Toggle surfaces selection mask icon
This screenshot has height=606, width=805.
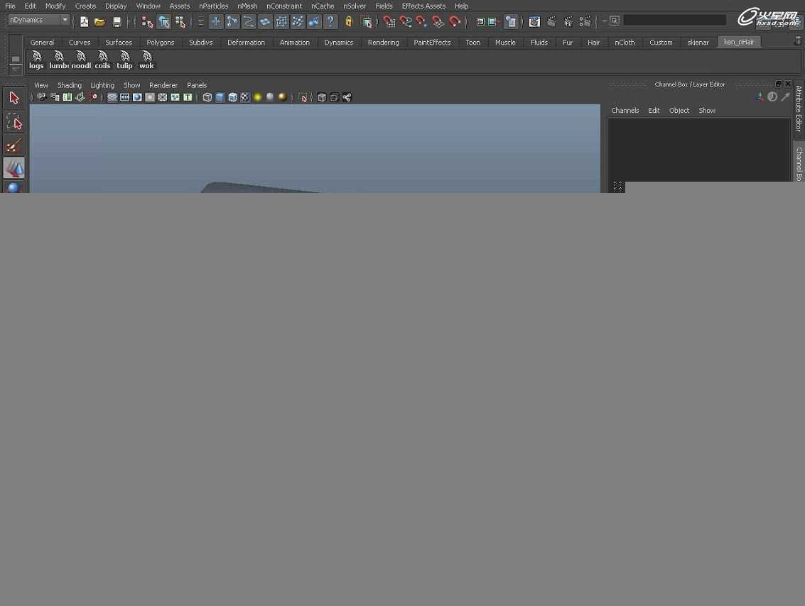click(265, 21)
